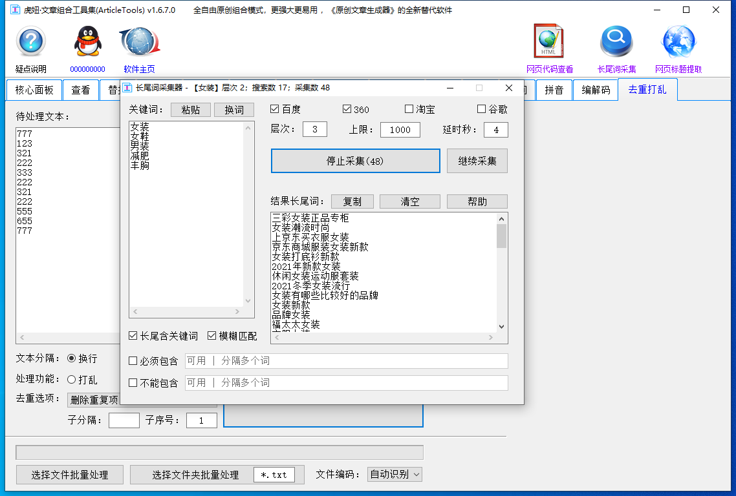
Task: Click the 粘贴 keyword button
Action: pos(191,110)
